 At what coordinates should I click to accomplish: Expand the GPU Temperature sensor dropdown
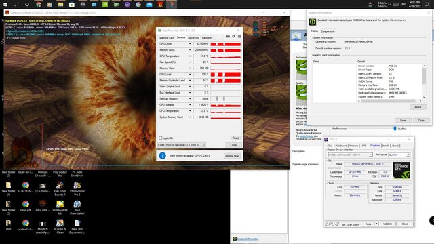(x=190, y=56)
